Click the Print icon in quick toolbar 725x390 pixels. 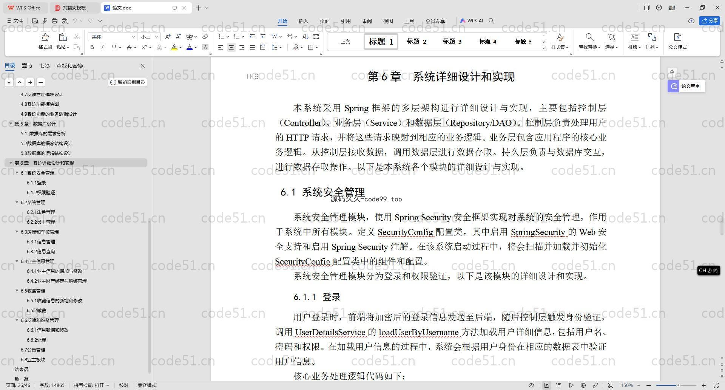(55, 21)
